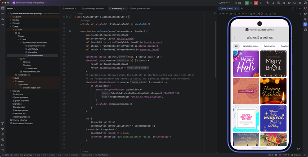The width and height of the screenshot is (308, 157).
Task: Open the Notifications bell icon
Action: pyautogui.click(x=305, y=9)
